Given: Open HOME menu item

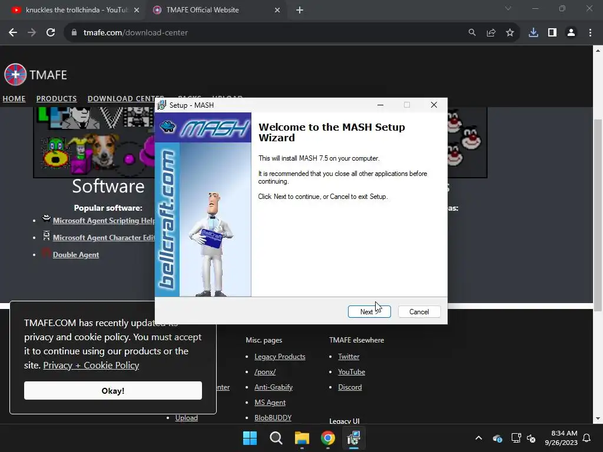Looking at the screenshot, I should point(14,98).
